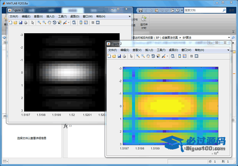This screenshot has height=166, width=238.
Task: Select Zoom In tool in Figure 1
Action: pyautogui.click(x=39, y=23)
